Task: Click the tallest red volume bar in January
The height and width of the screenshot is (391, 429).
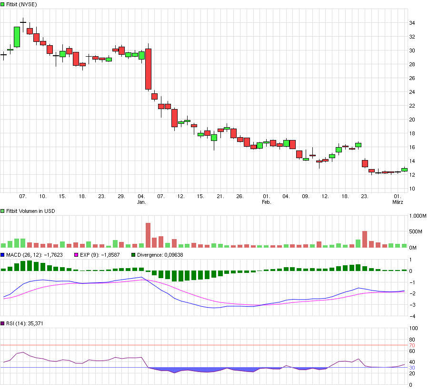Action: point(148,235)
